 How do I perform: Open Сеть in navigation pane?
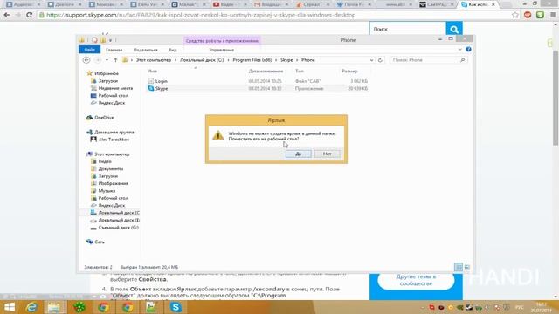click(99, 242)
